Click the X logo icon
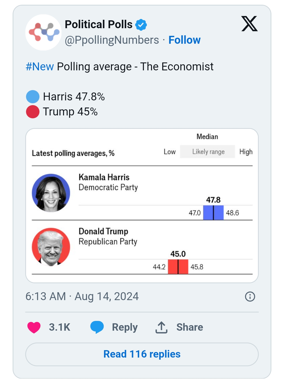This screenshot has width=284, height=386. pyautogui.click(x=249, y=24)
